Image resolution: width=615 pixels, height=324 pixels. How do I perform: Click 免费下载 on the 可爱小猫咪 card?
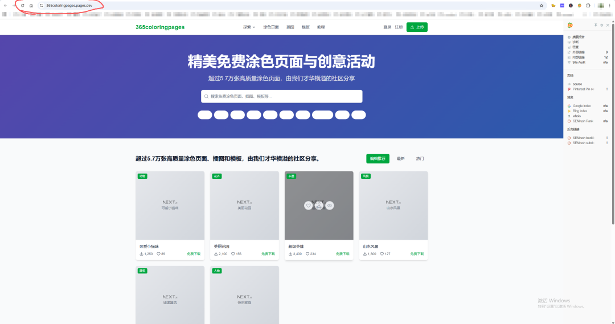coord(194,254)
